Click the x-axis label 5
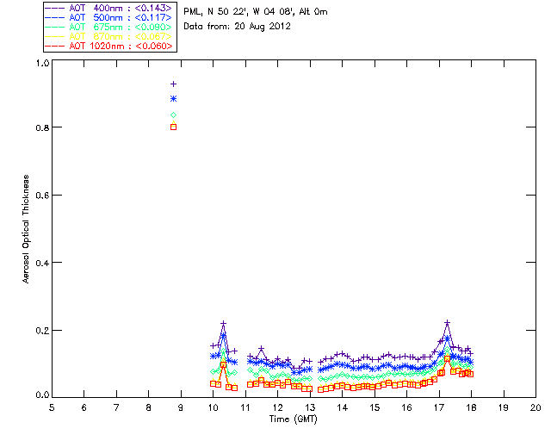Screen dimensions: 551x441 pyautogui.click(x=52, y=407)
